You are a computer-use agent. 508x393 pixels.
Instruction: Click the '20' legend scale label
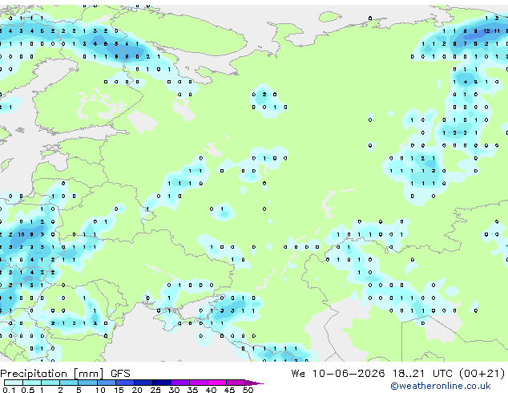point(137,390)
